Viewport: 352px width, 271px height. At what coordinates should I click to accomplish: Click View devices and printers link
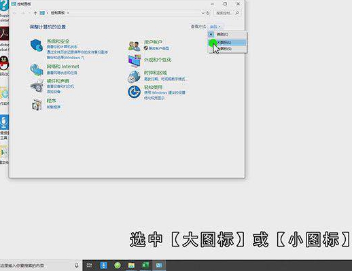pos(60,86)
